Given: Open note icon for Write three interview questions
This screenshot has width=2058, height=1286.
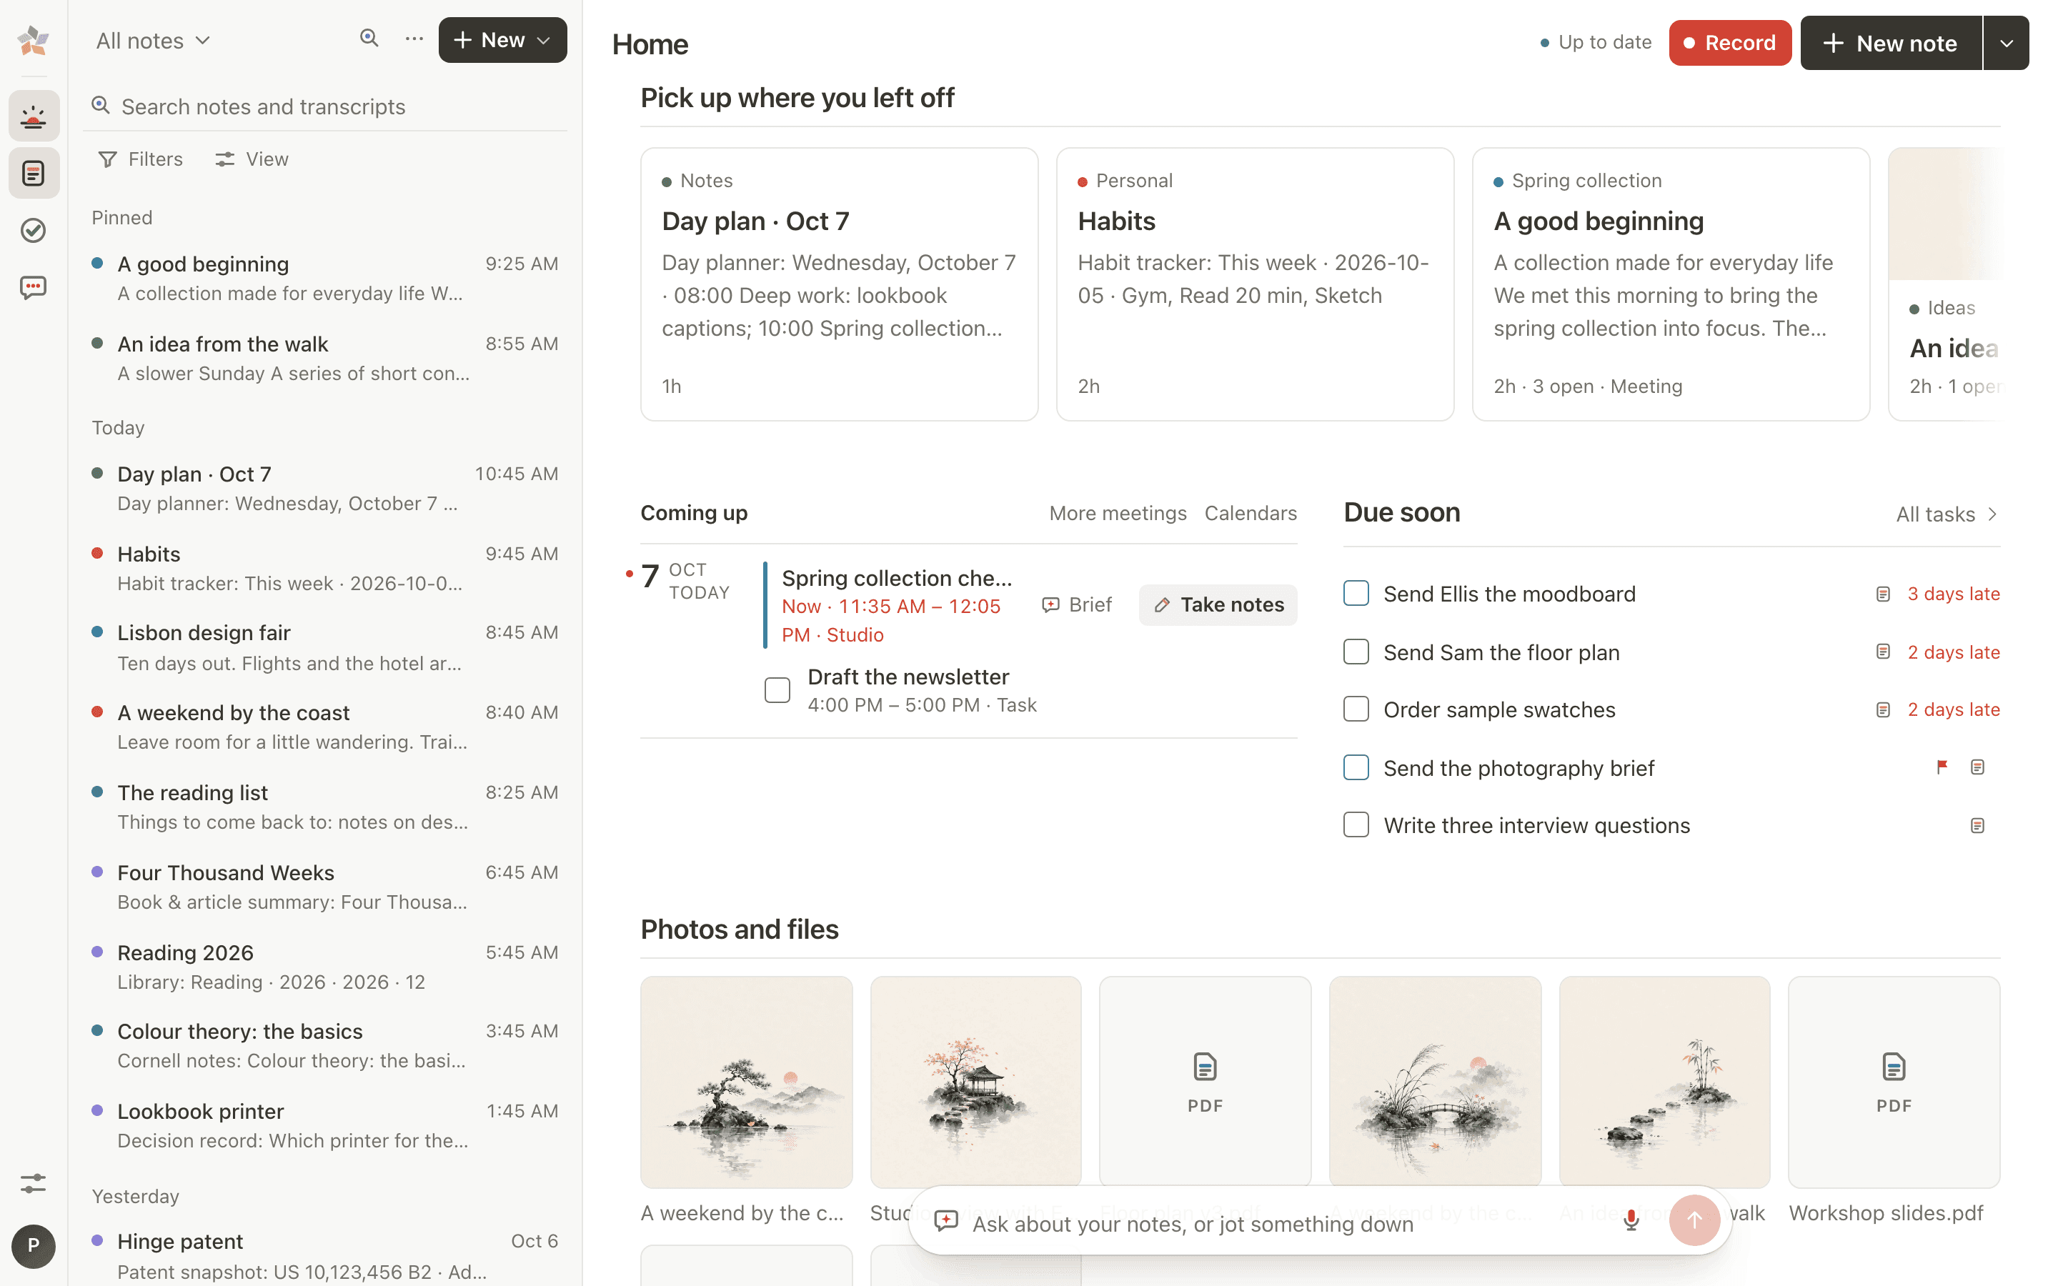Looking at the screenshot, I should coord(1977,826).
